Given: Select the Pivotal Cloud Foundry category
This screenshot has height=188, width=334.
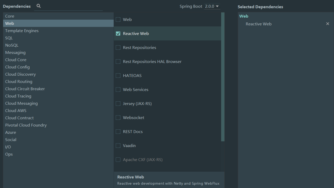Looking at the screenshot, I should click(x=58, y=125).
